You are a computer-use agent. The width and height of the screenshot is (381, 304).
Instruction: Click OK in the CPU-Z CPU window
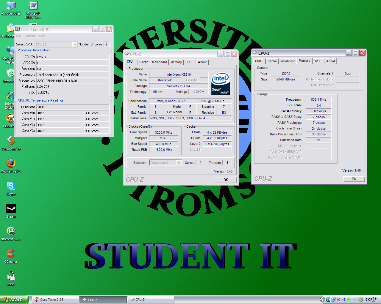226,180
